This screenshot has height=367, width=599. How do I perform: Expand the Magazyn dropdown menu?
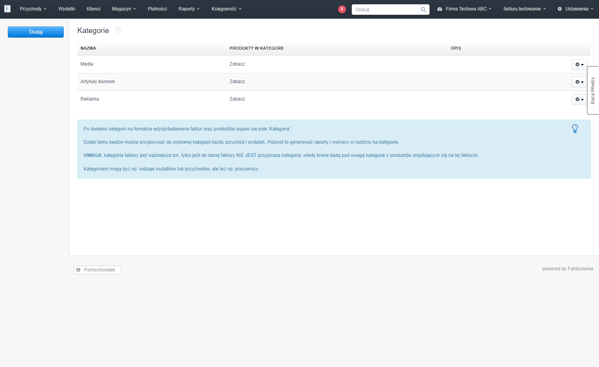[x=124, y=9]
